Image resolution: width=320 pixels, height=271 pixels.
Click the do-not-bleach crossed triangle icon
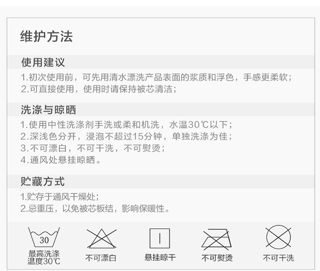click(x=102, y=238)
